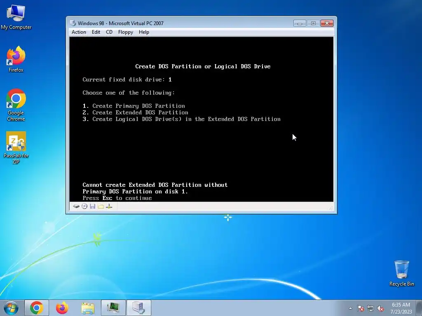Click the CD drive status icon
Screen dimensions: 422x316
(x=84, y=207)
